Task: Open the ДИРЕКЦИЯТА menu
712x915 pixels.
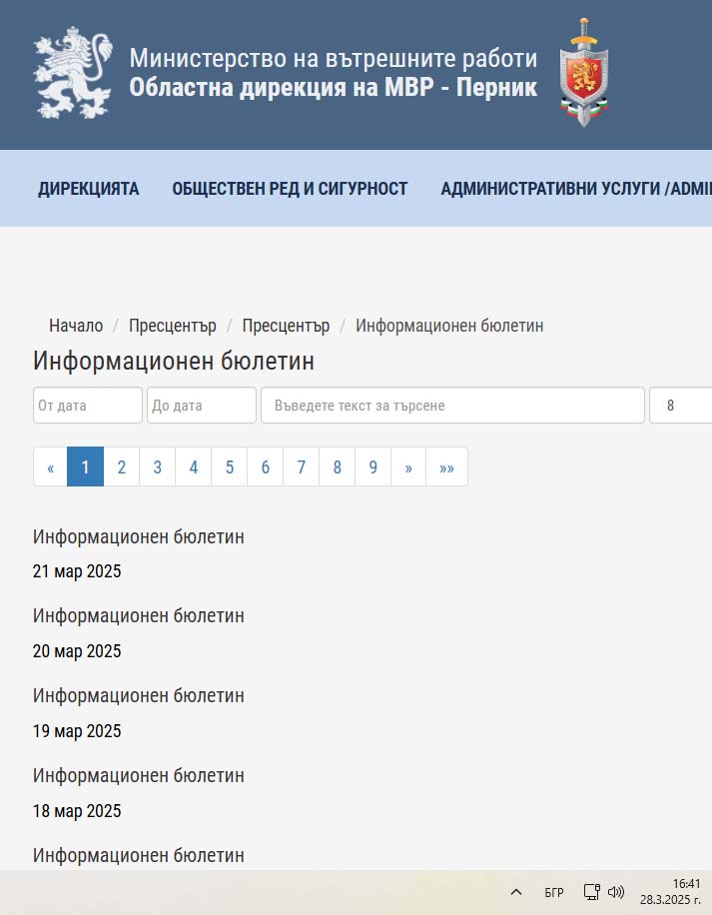Action: (x=89, y=189)
